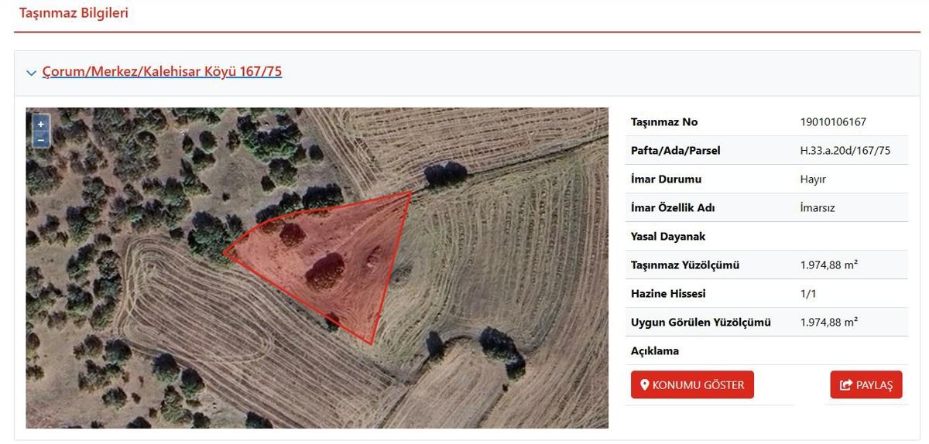Click the Yasal Dayanak row label
929x444 pixels.
click(x=668, y=237)
